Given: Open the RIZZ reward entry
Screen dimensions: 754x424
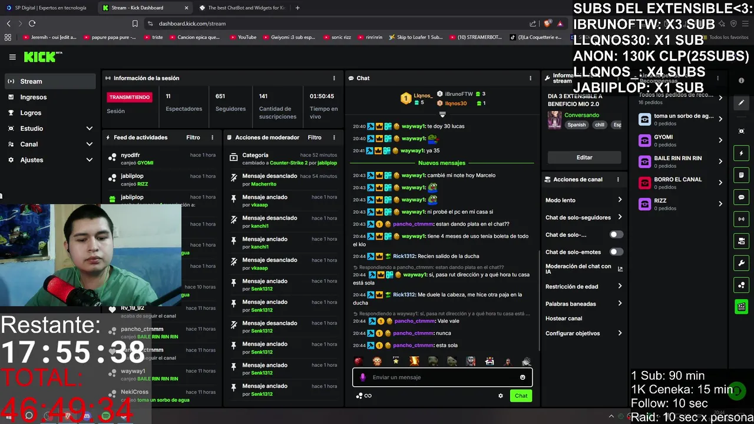Looking at the screenshot, I should (681, 204).
